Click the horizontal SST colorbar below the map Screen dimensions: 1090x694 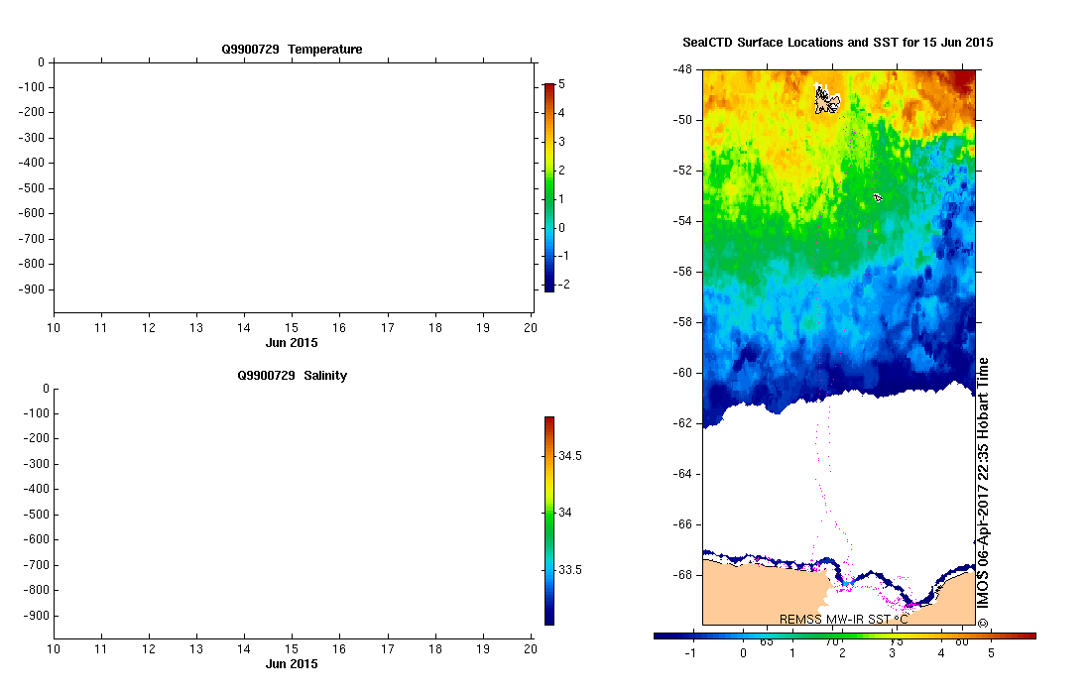tap(845, 636)
